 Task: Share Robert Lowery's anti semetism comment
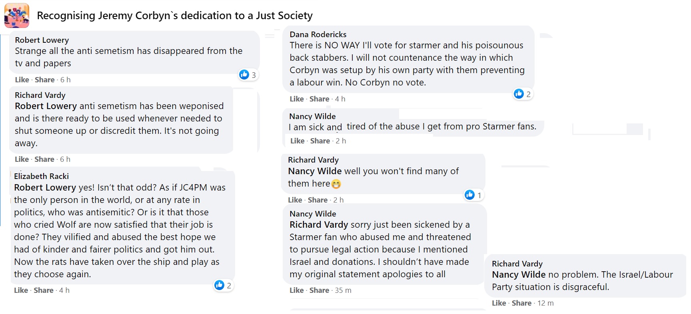coord(44,80)
